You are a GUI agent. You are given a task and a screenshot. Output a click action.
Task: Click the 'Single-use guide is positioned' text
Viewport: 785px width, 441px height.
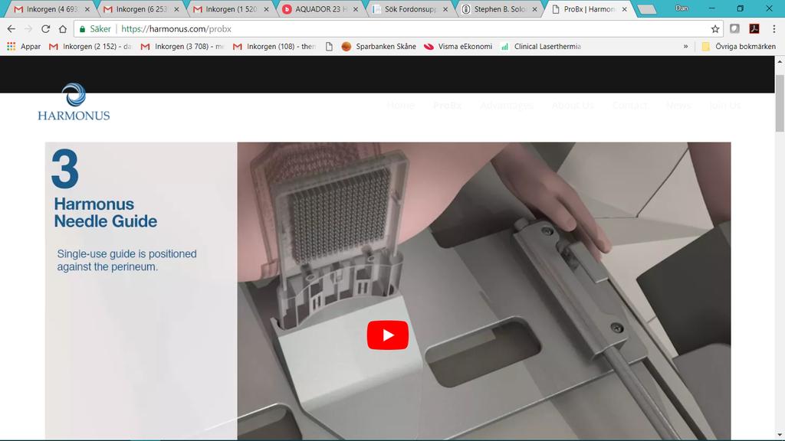(x=126, y=253)
